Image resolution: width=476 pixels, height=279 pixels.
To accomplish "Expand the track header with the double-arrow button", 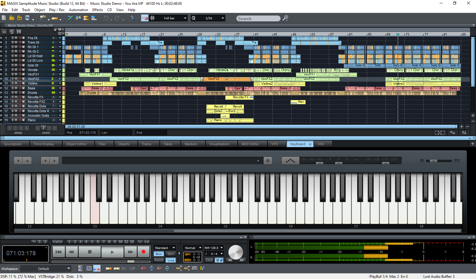I will point(4,32).
